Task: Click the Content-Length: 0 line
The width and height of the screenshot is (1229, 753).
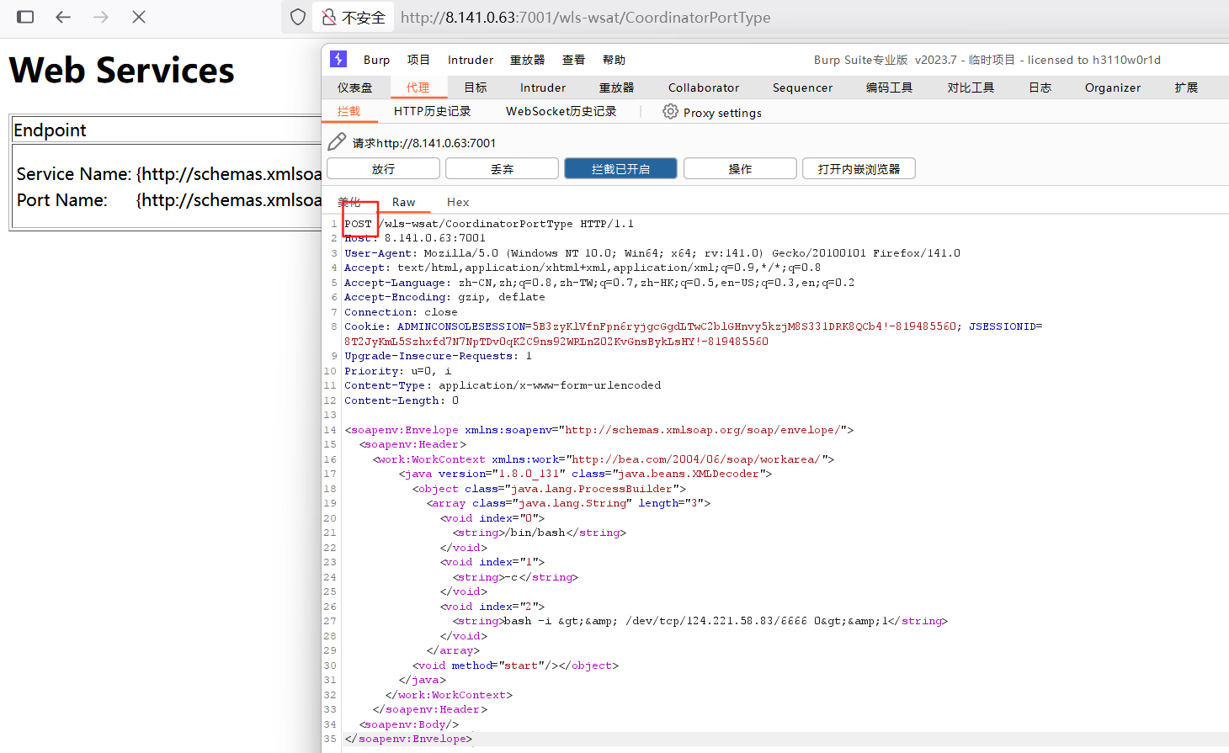Action: pyautogui.click(x=402, y=400)
